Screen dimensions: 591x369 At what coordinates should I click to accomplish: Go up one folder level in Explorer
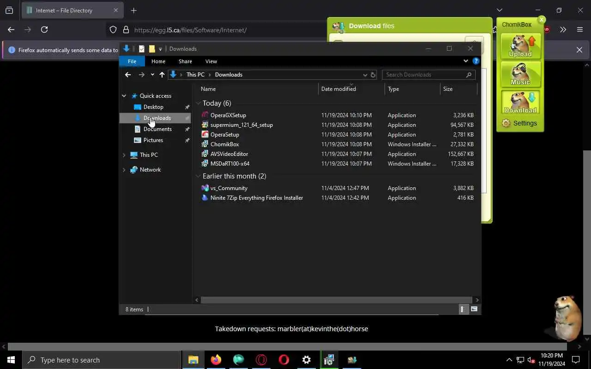coord(162,75)
